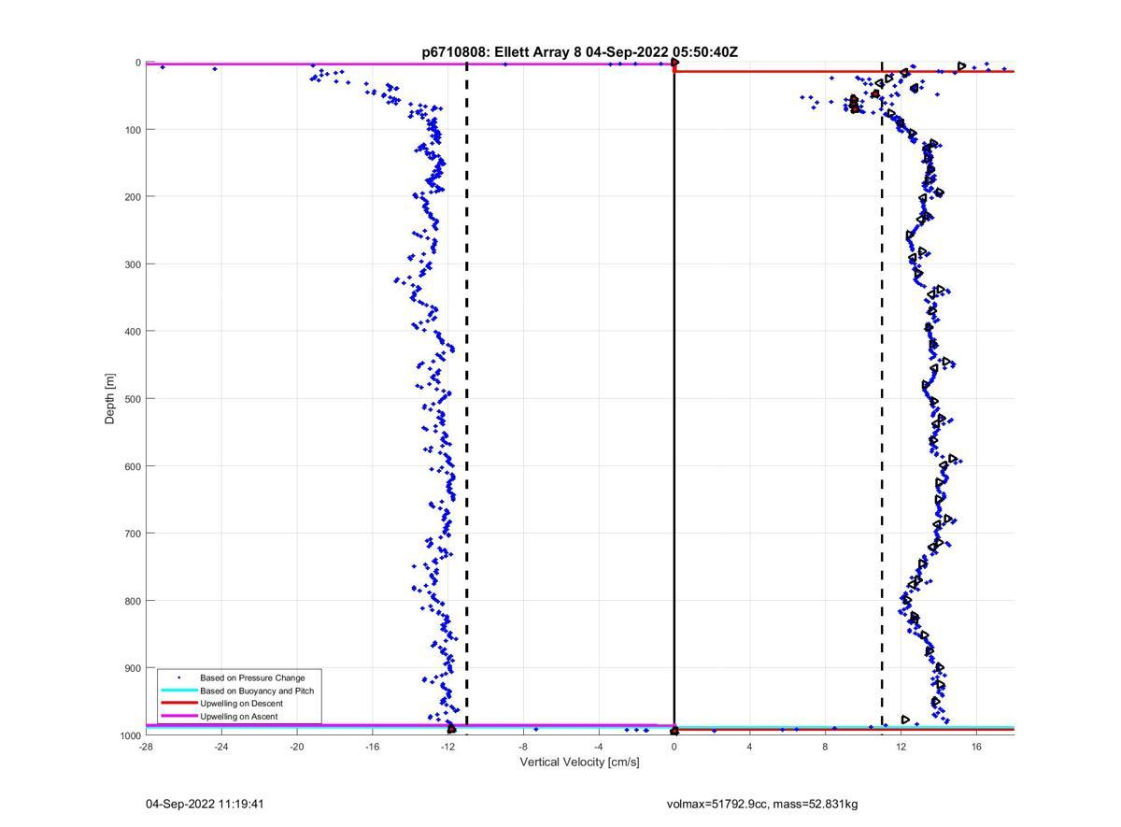Click the volmax=51792.9cc, mass=52.831kg text
The height and width of the screenshot is (827, 1121).
pyautogui.click(x=761, y=804)
